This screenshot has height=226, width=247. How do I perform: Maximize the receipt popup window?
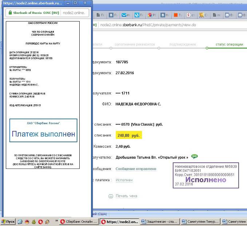[75, 3]
